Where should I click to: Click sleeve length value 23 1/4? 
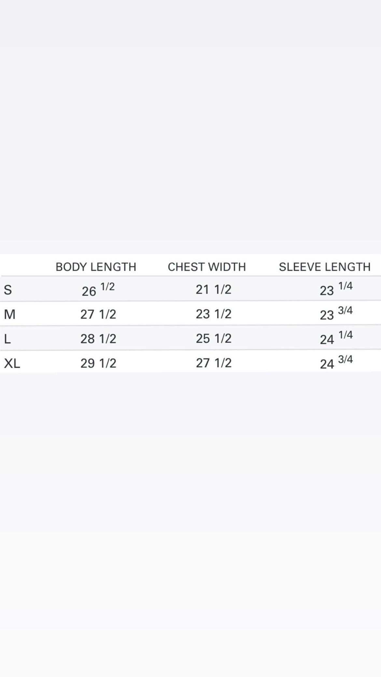(336, 289)
